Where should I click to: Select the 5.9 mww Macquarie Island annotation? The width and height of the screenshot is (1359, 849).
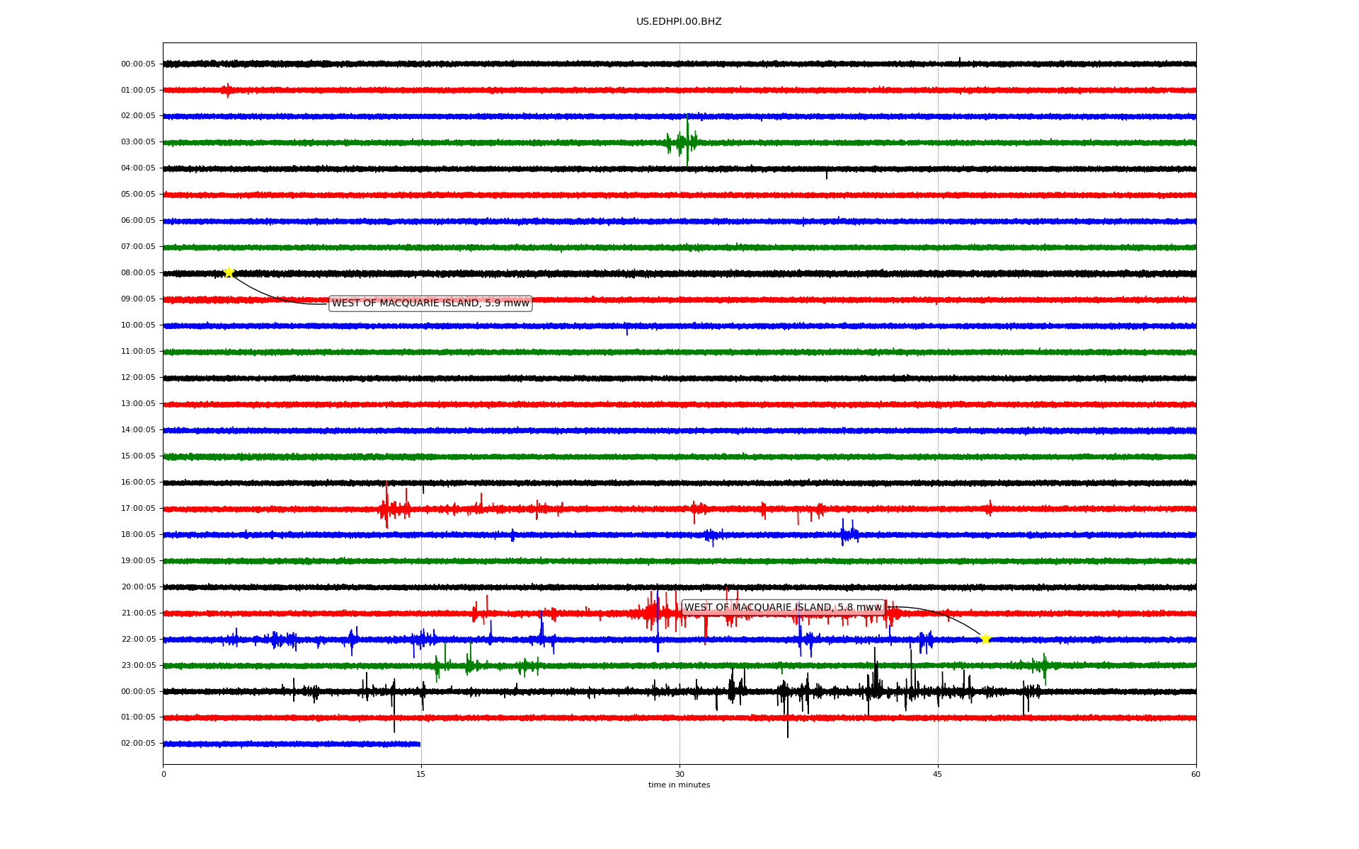click(x=430, y=304)
